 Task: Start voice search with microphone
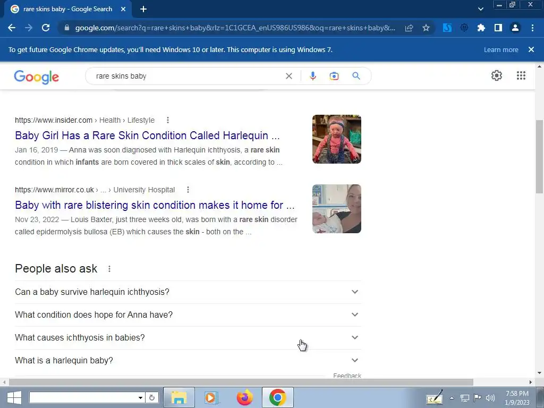tap(313, 76)
